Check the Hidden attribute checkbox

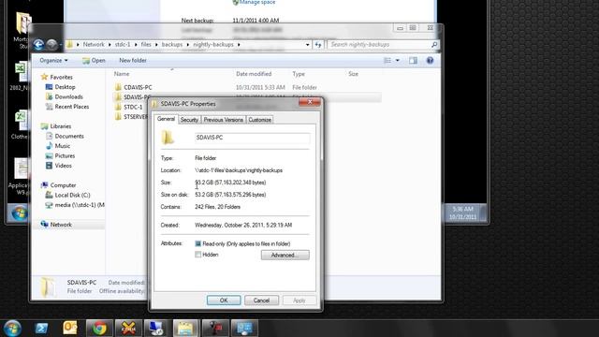pyautogui.click(x=197, y=255)
